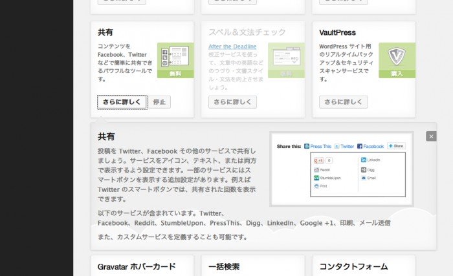Screen dimensions: 453x276
Task: Expand the + Share dropdown button
Action: coord(396,147)
